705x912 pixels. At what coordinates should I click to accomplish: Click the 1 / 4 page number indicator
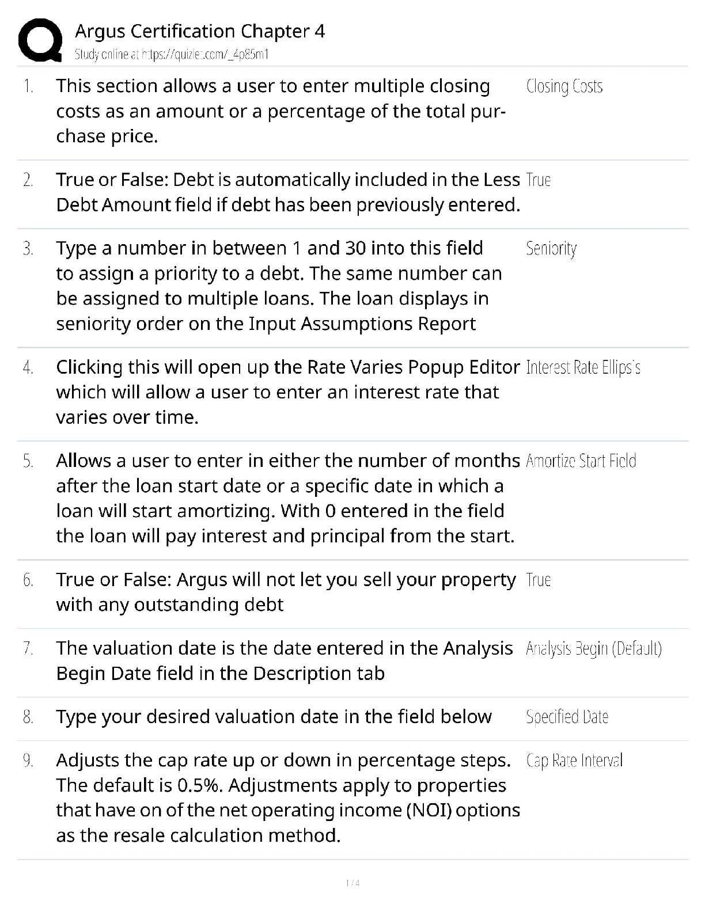point(352,883)
